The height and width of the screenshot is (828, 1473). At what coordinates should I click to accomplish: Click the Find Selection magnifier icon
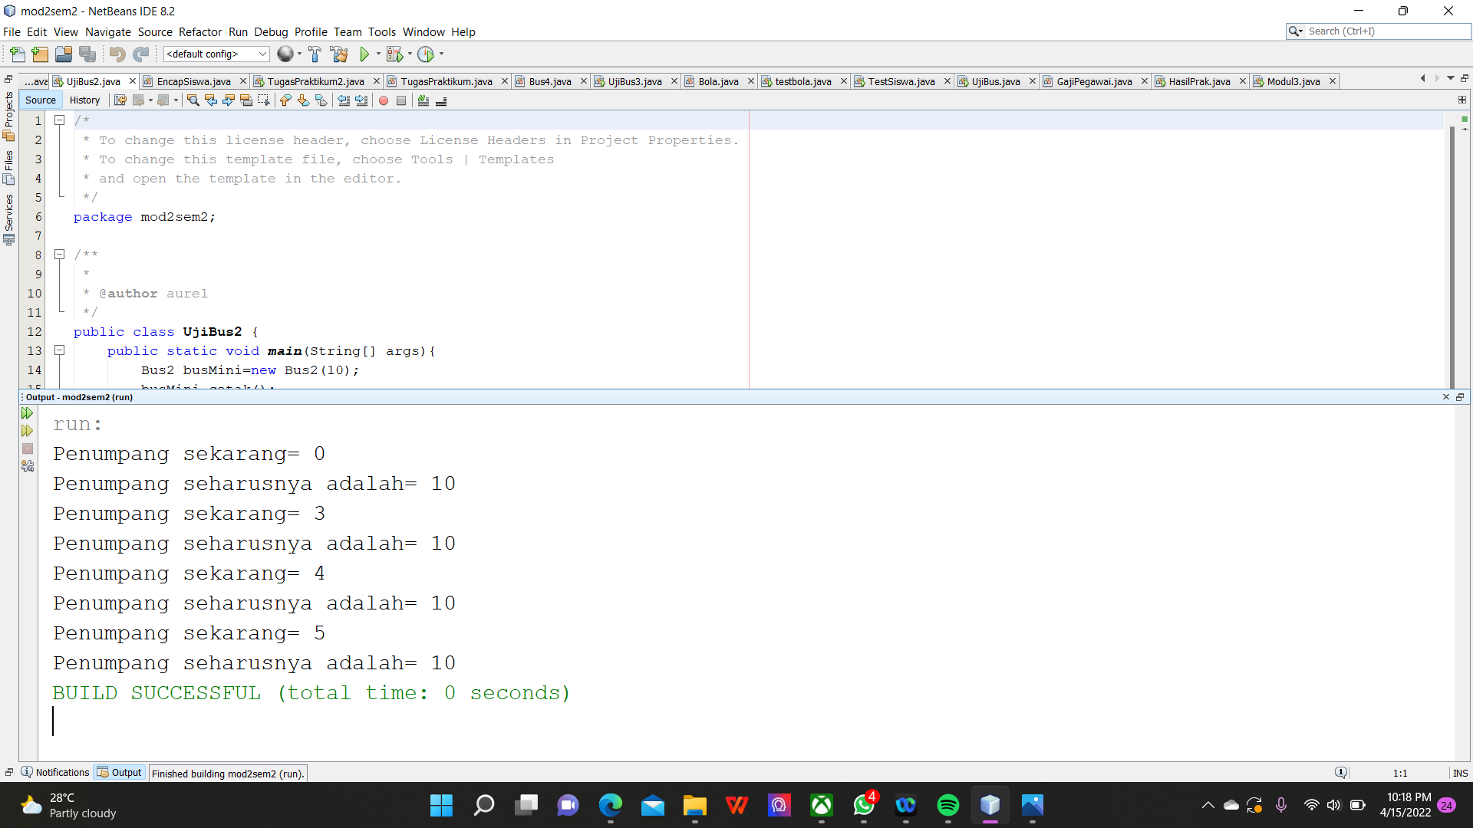pos(193,100)
